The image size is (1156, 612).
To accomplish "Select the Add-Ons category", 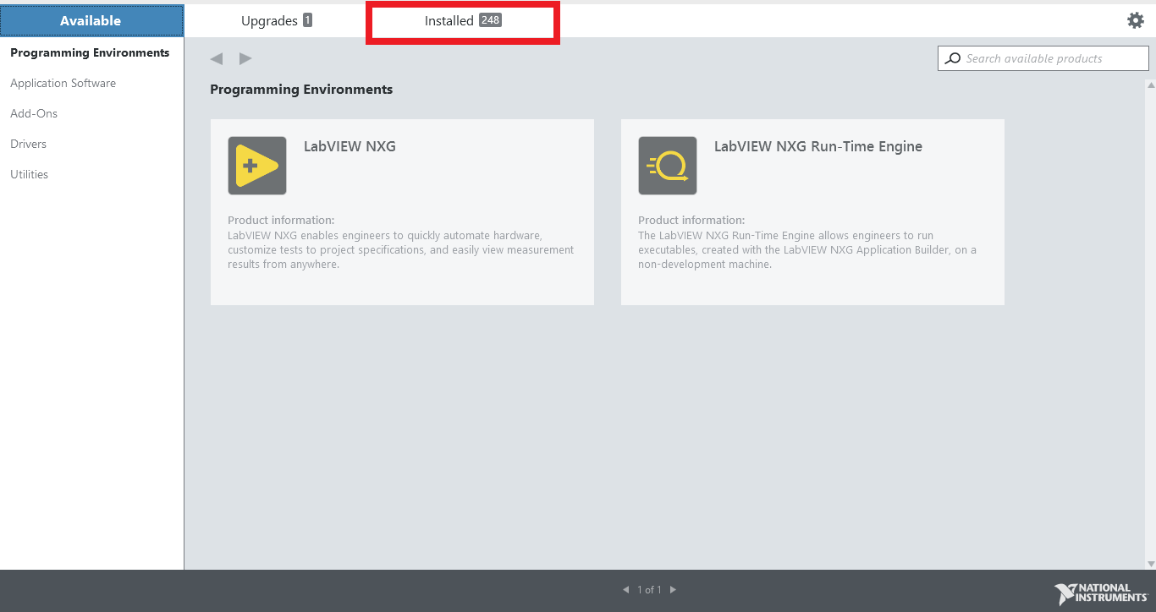I will pos(34,113).
